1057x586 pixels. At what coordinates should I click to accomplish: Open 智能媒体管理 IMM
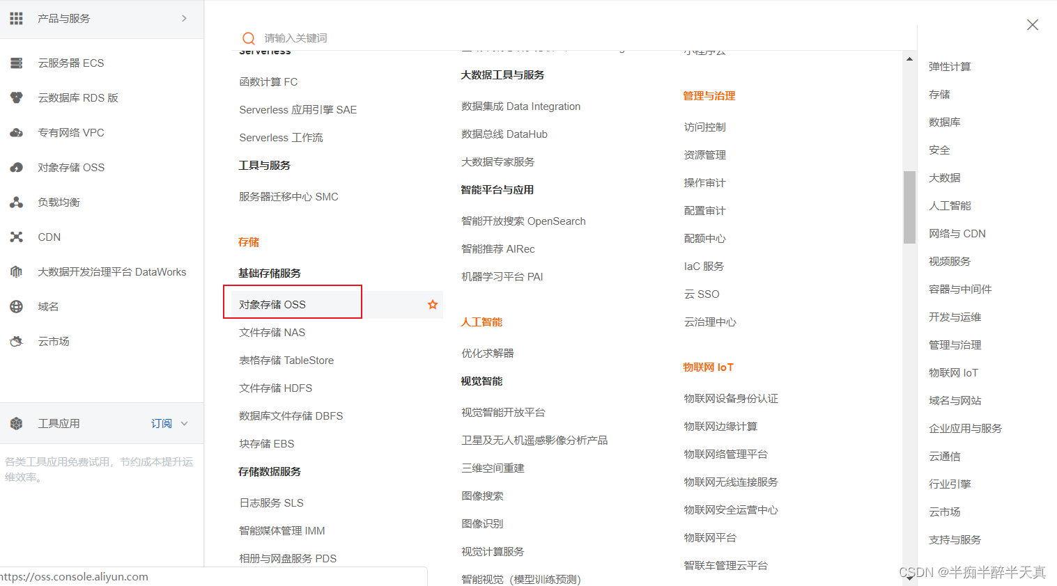click(282, 530)
